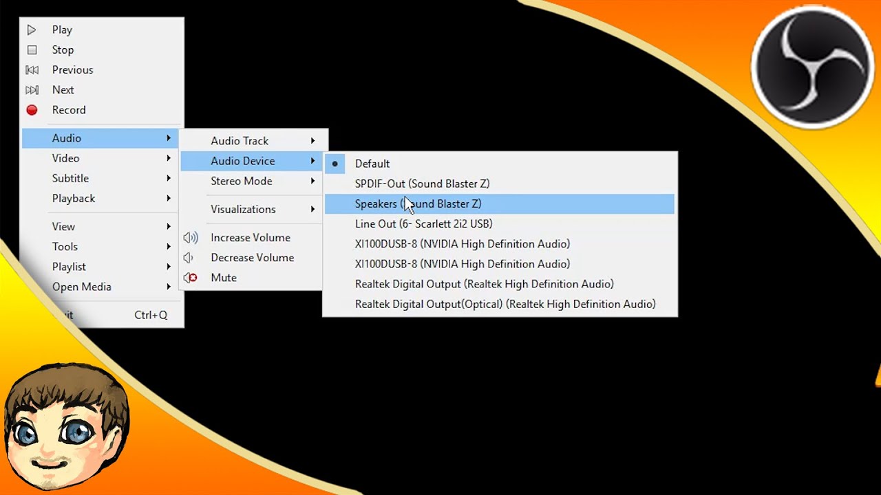Click Play in context menu
881x495 pixels.
tap(101, 30)
